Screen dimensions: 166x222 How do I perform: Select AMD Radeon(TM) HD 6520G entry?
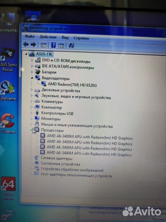(72, 85)
